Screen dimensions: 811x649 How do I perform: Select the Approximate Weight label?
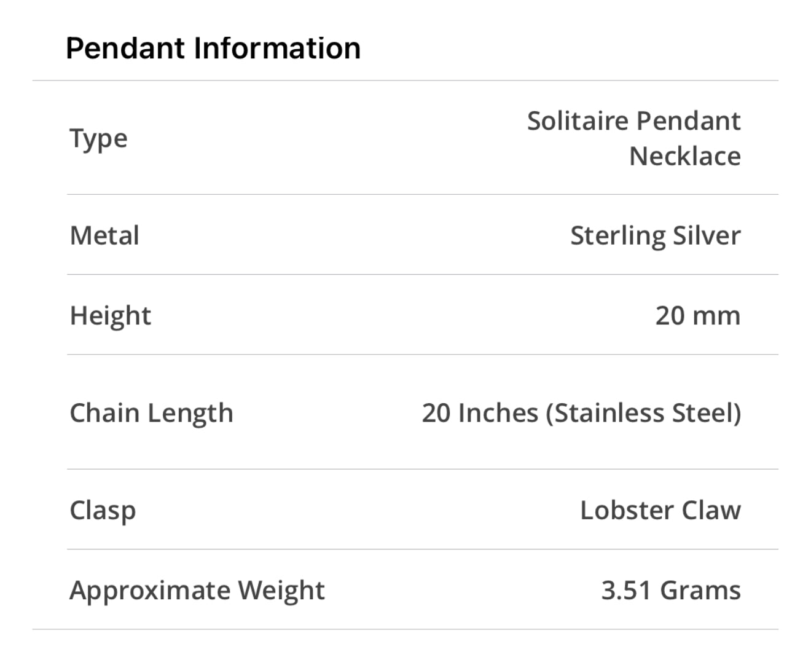point(197,590)
